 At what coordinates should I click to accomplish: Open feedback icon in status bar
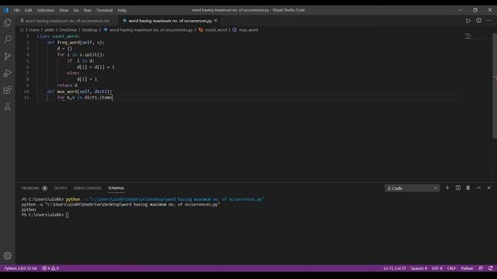point(481,268)
